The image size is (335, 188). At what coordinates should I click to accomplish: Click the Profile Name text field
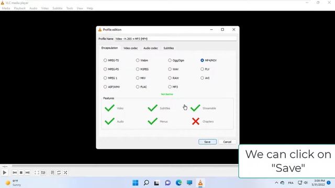pos(176,39)
